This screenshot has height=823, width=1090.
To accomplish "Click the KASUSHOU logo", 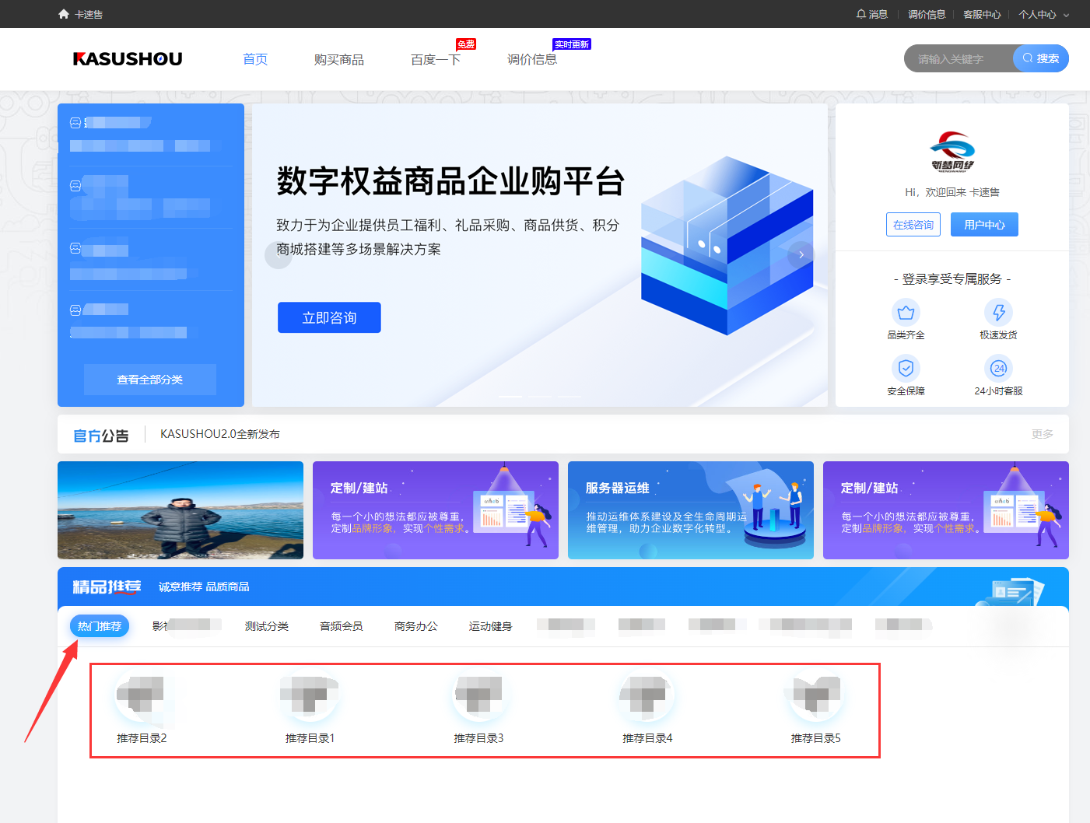I will pos(128,59).
